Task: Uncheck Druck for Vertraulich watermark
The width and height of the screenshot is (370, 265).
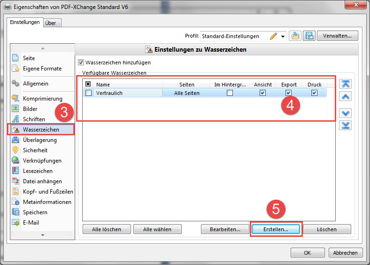Action: 314,93
